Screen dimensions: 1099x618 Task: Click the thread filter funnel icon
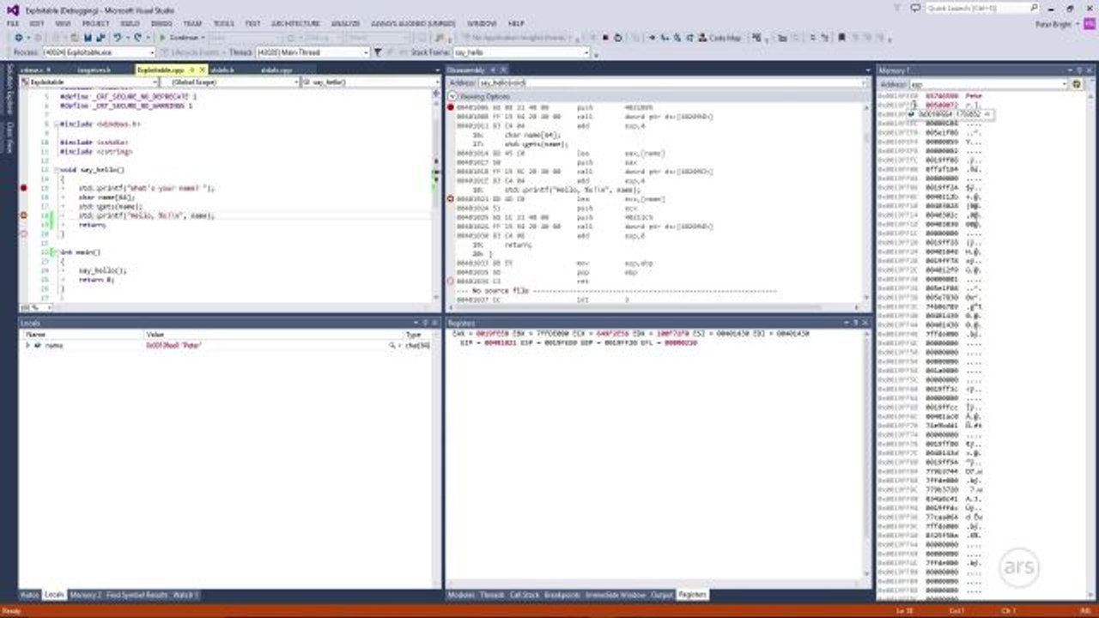pyautogui.click(x=378, y=52)
